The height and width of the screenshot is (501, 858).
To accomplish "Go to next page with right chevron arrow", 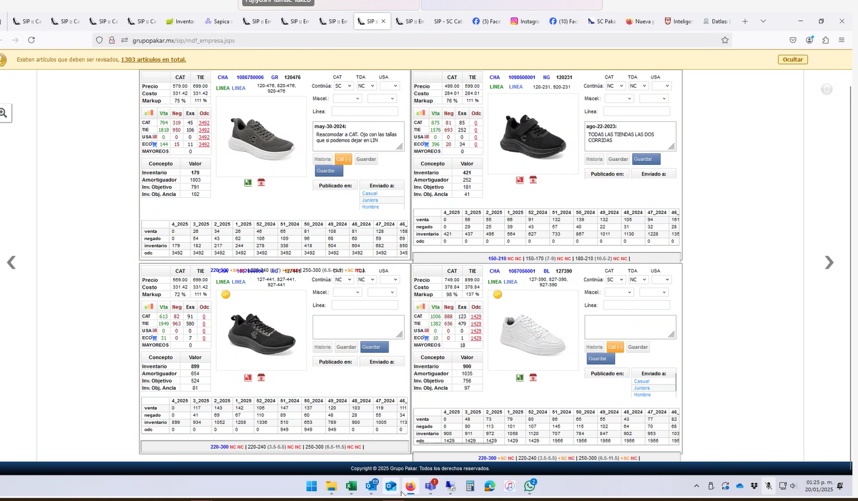I will point(829,263).
